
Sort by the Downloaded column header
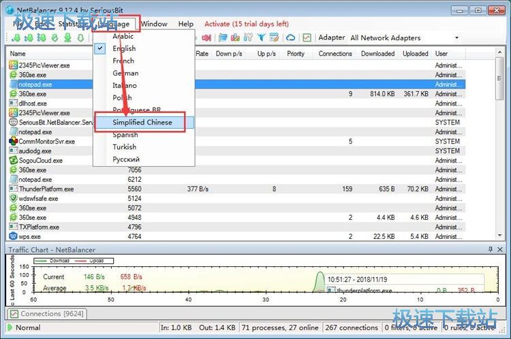tap(377, 54)
